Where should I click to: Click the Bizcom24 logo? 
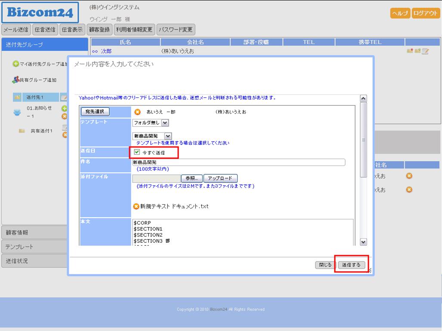40,13
